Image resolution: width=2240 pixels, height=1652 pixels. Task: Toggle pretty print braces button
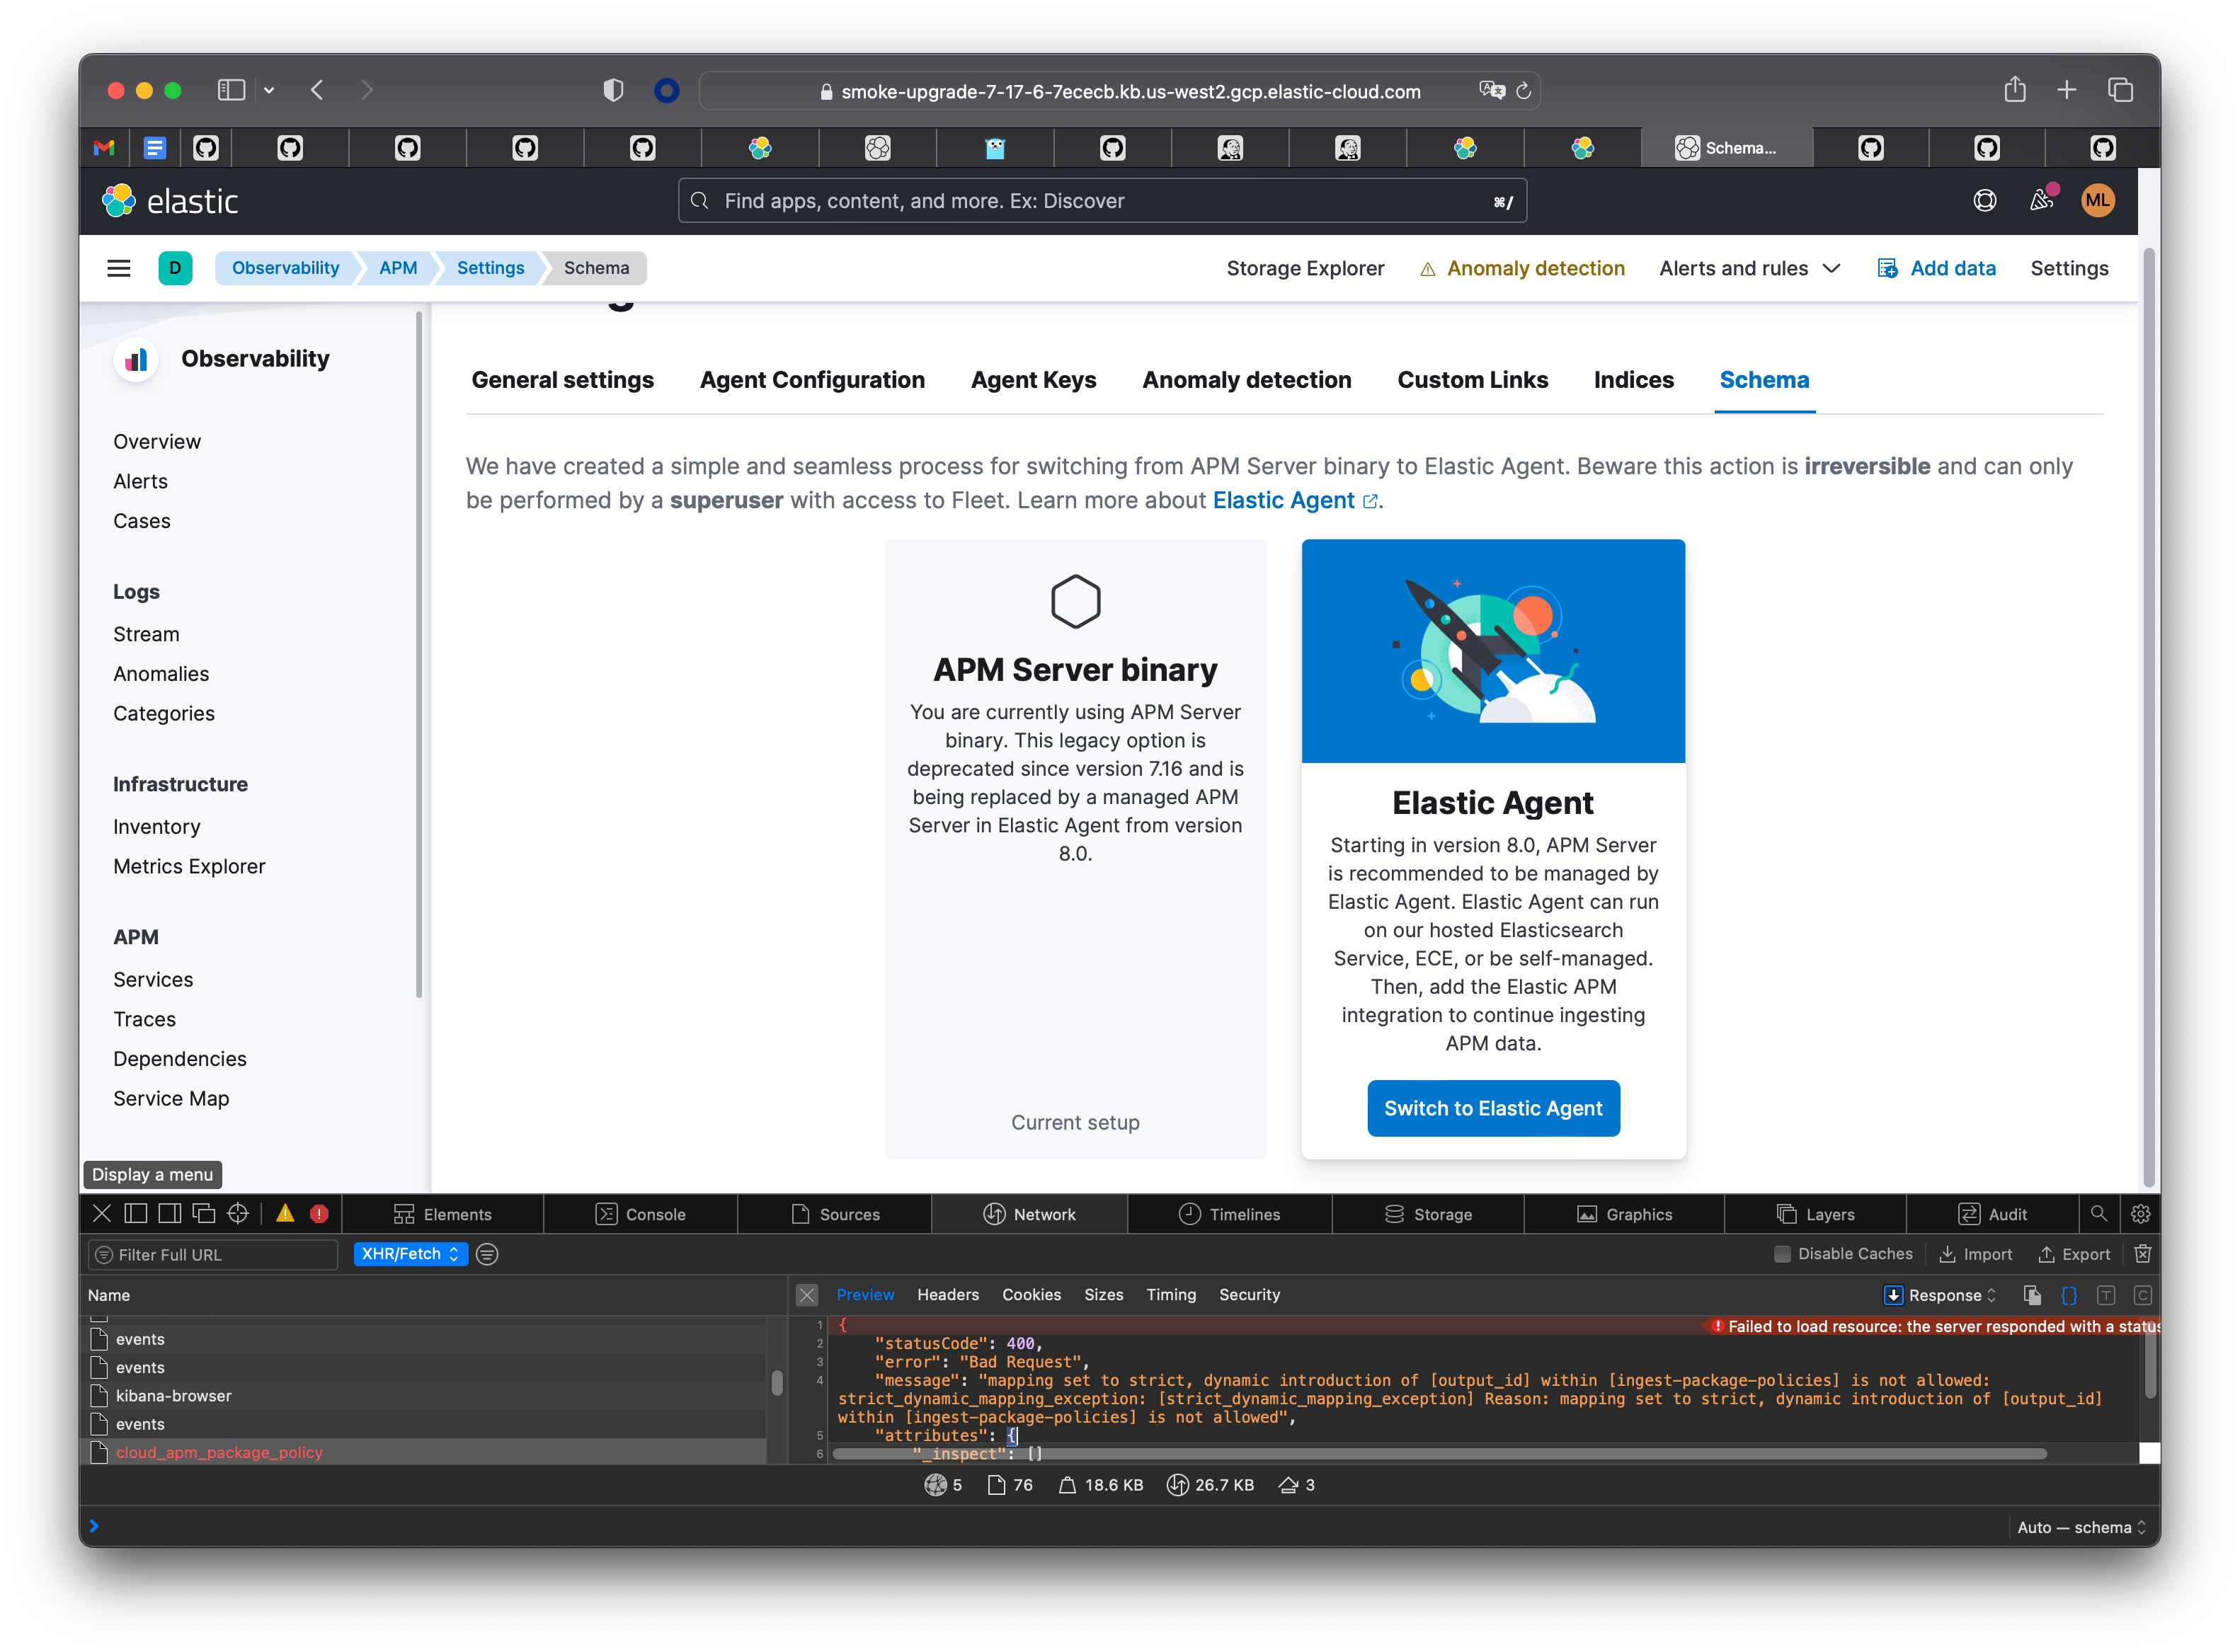[x=2069, y=1295]
